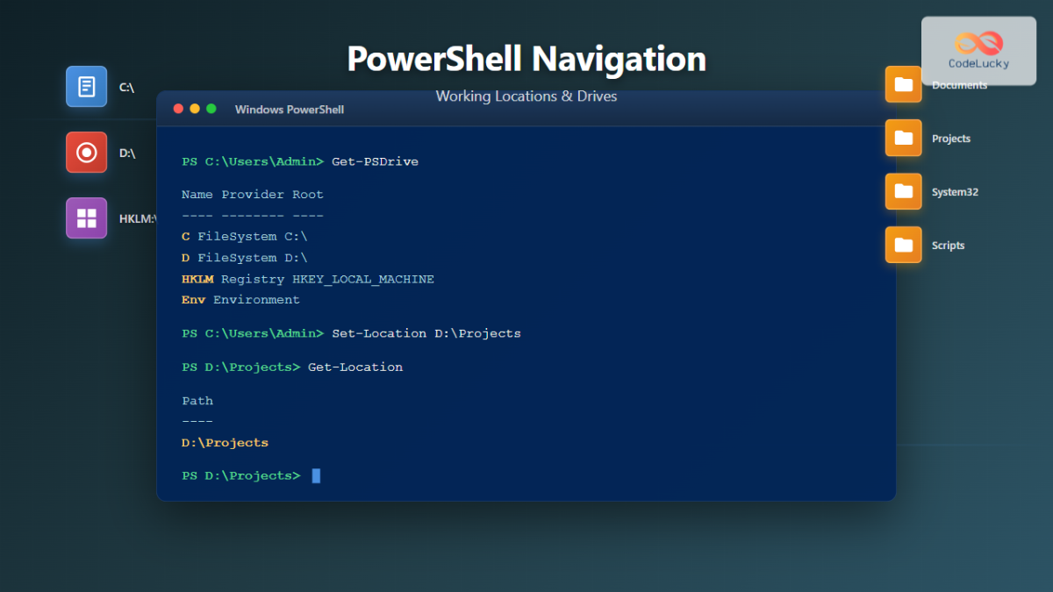Viewport: 1053px width, 592px height.
Task: Click the PowerShell Navigation heading
Action: pos(526,59)
